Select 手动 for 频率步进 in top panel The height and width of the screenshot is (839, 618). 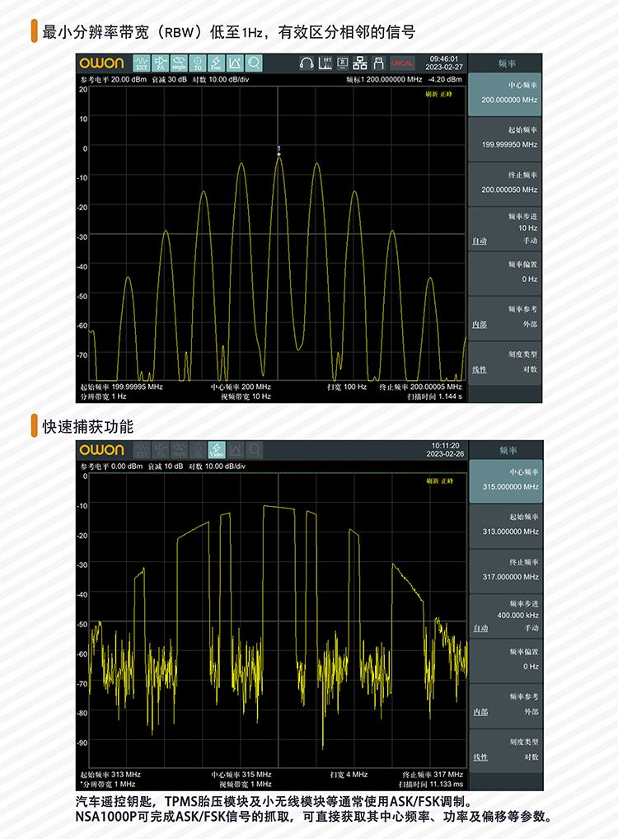(x=530, y=241)
